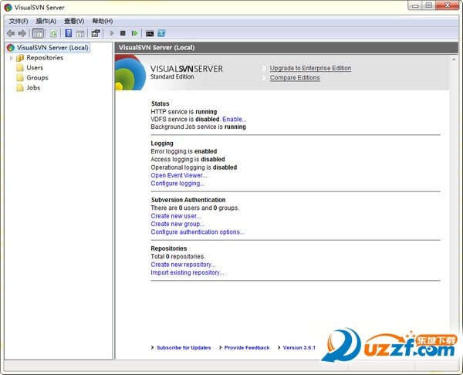Click the Back arrow in toolbar
Screen dimensions: 463x375
point(11,33)
